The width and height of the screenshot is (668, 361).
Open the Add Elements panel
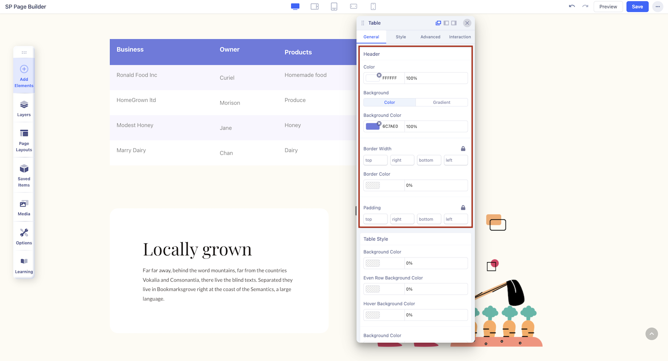tap(24, 76)
